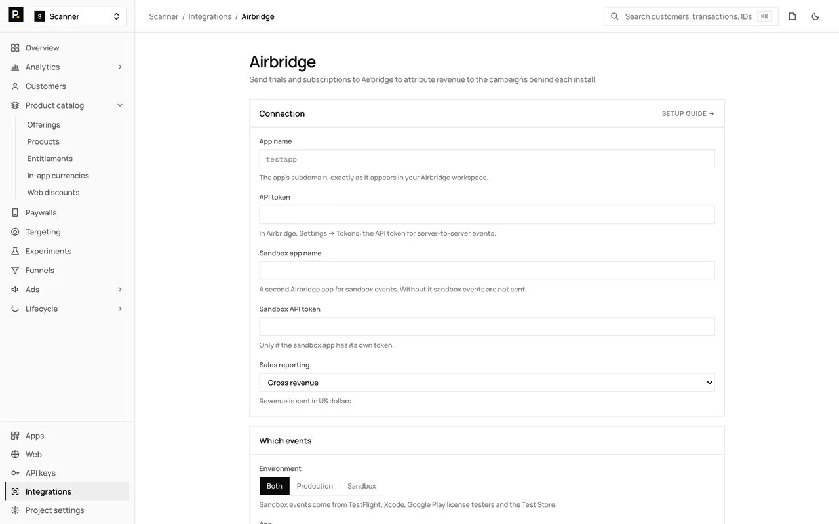Open the Products submenu item

point(43,142)
